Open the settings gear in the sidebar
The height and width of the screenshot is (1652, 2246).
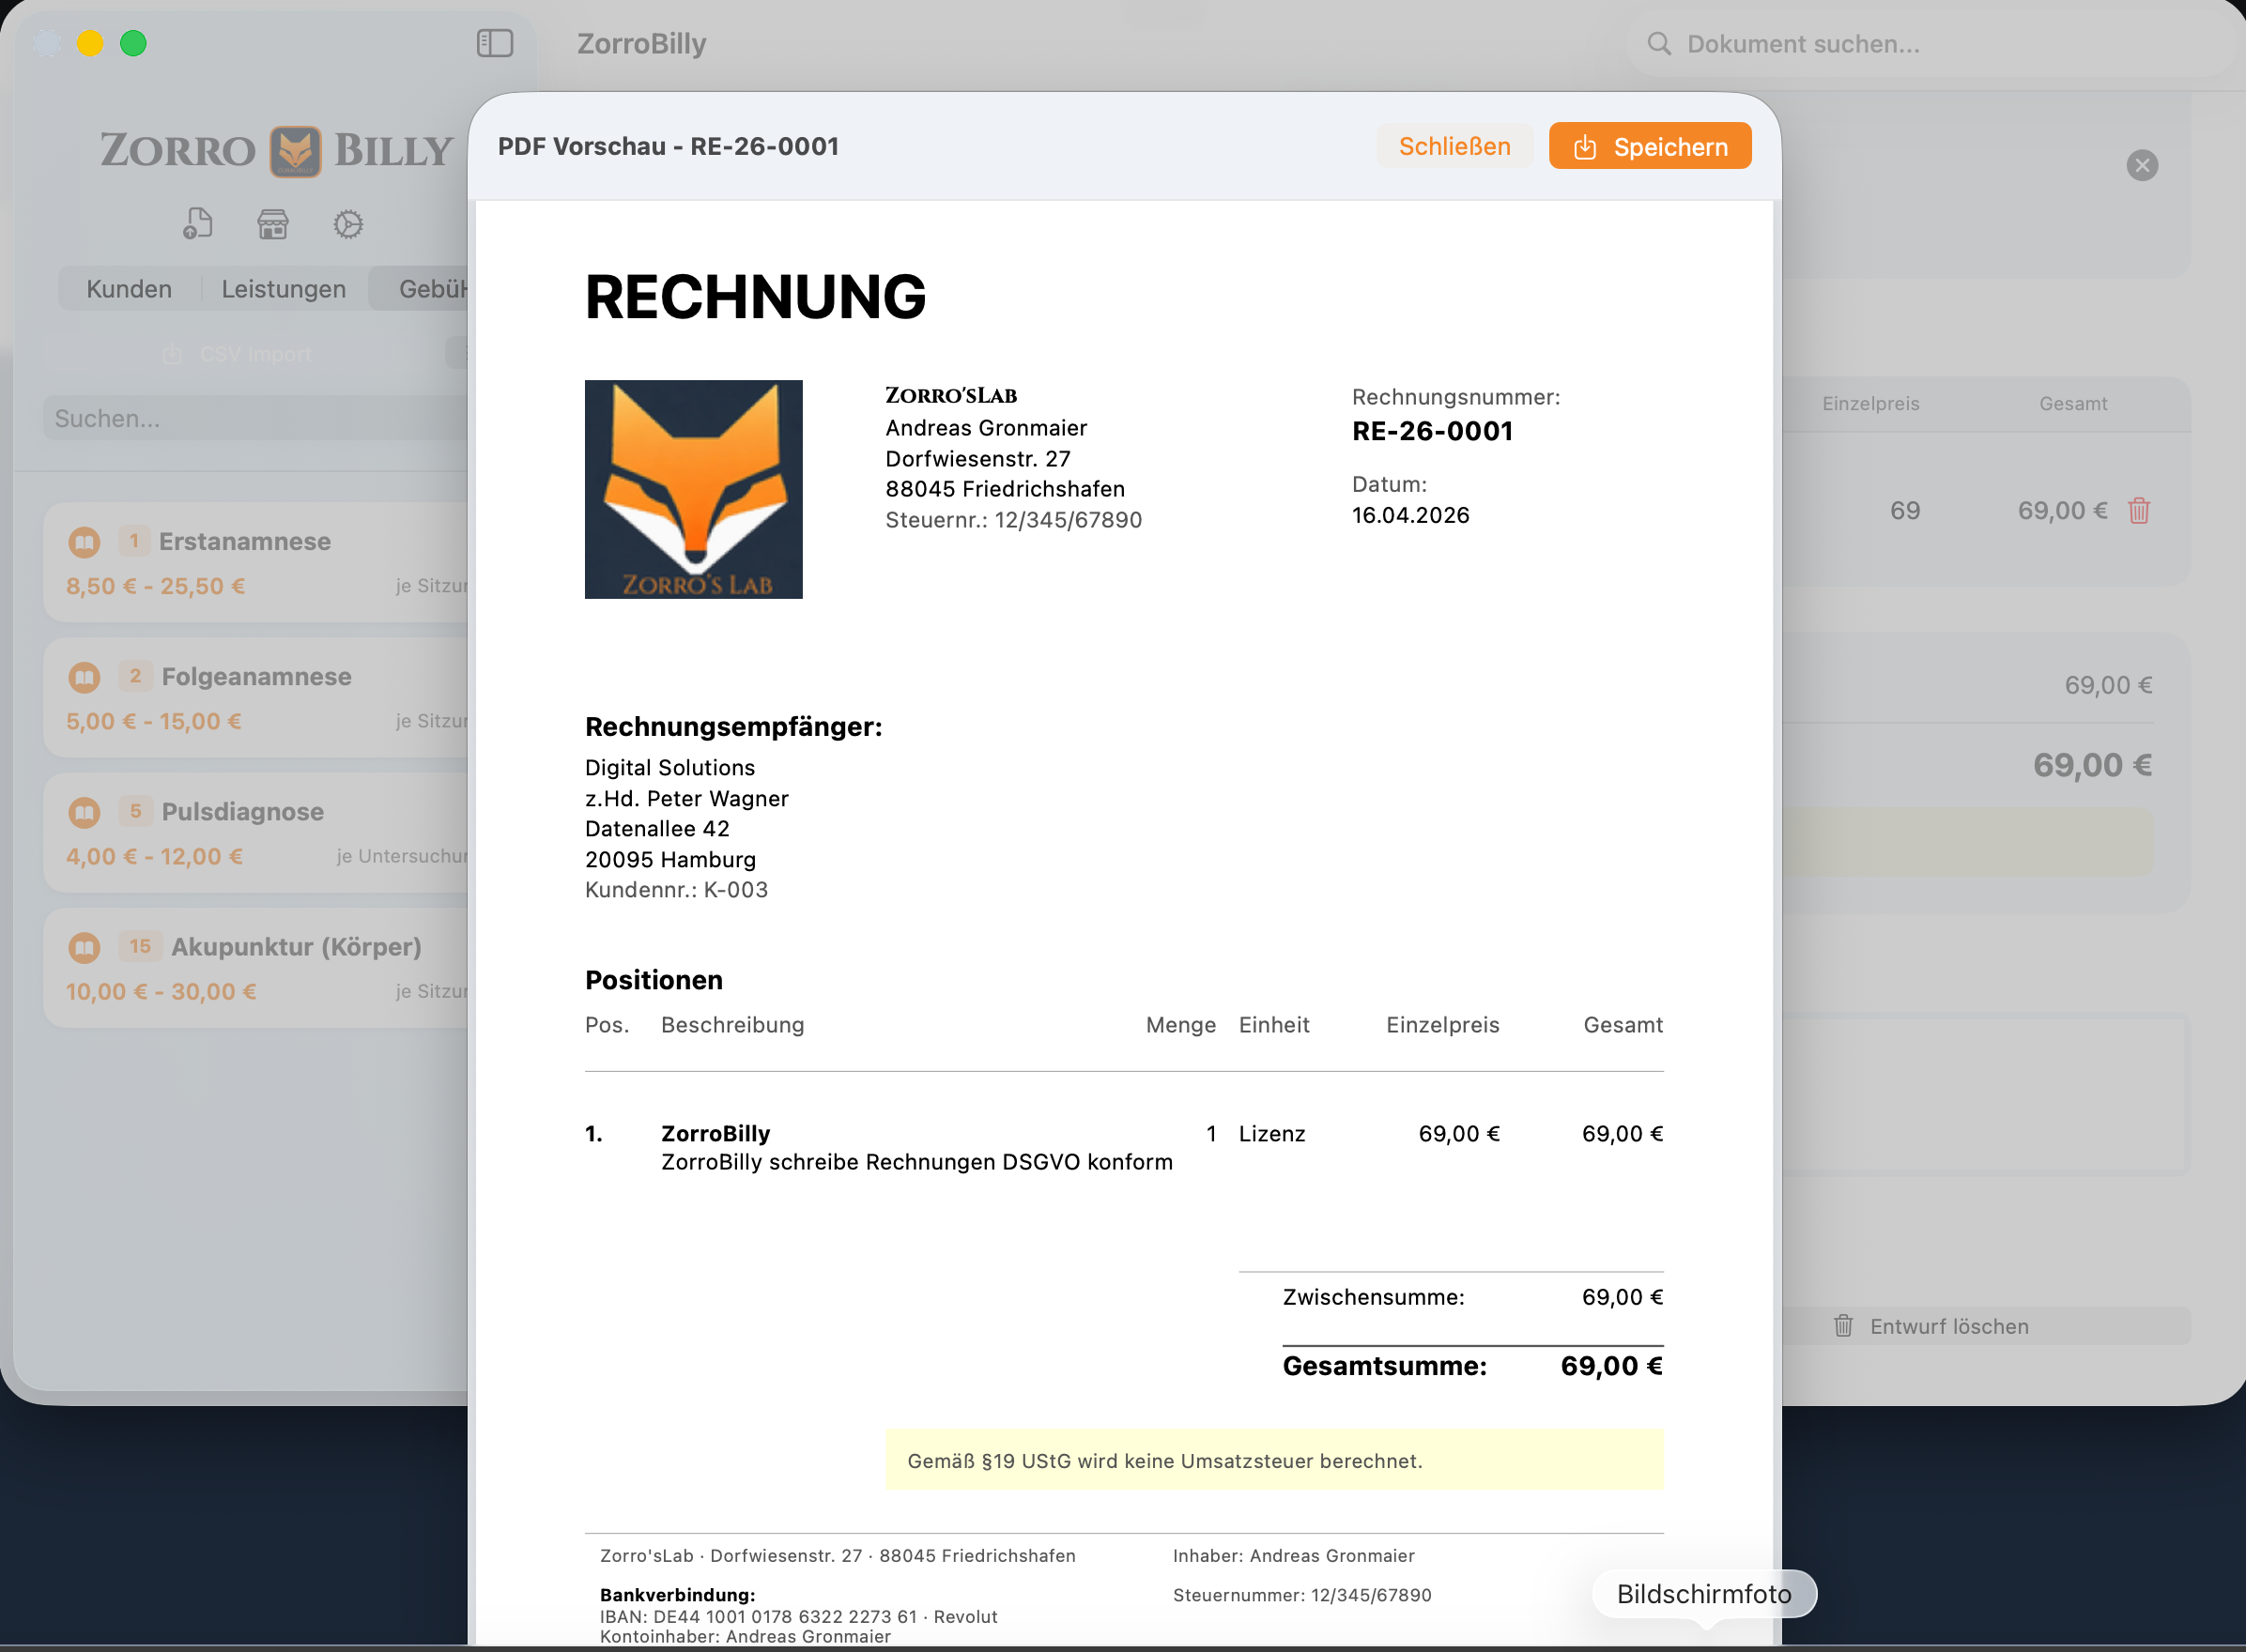(348, 224)
